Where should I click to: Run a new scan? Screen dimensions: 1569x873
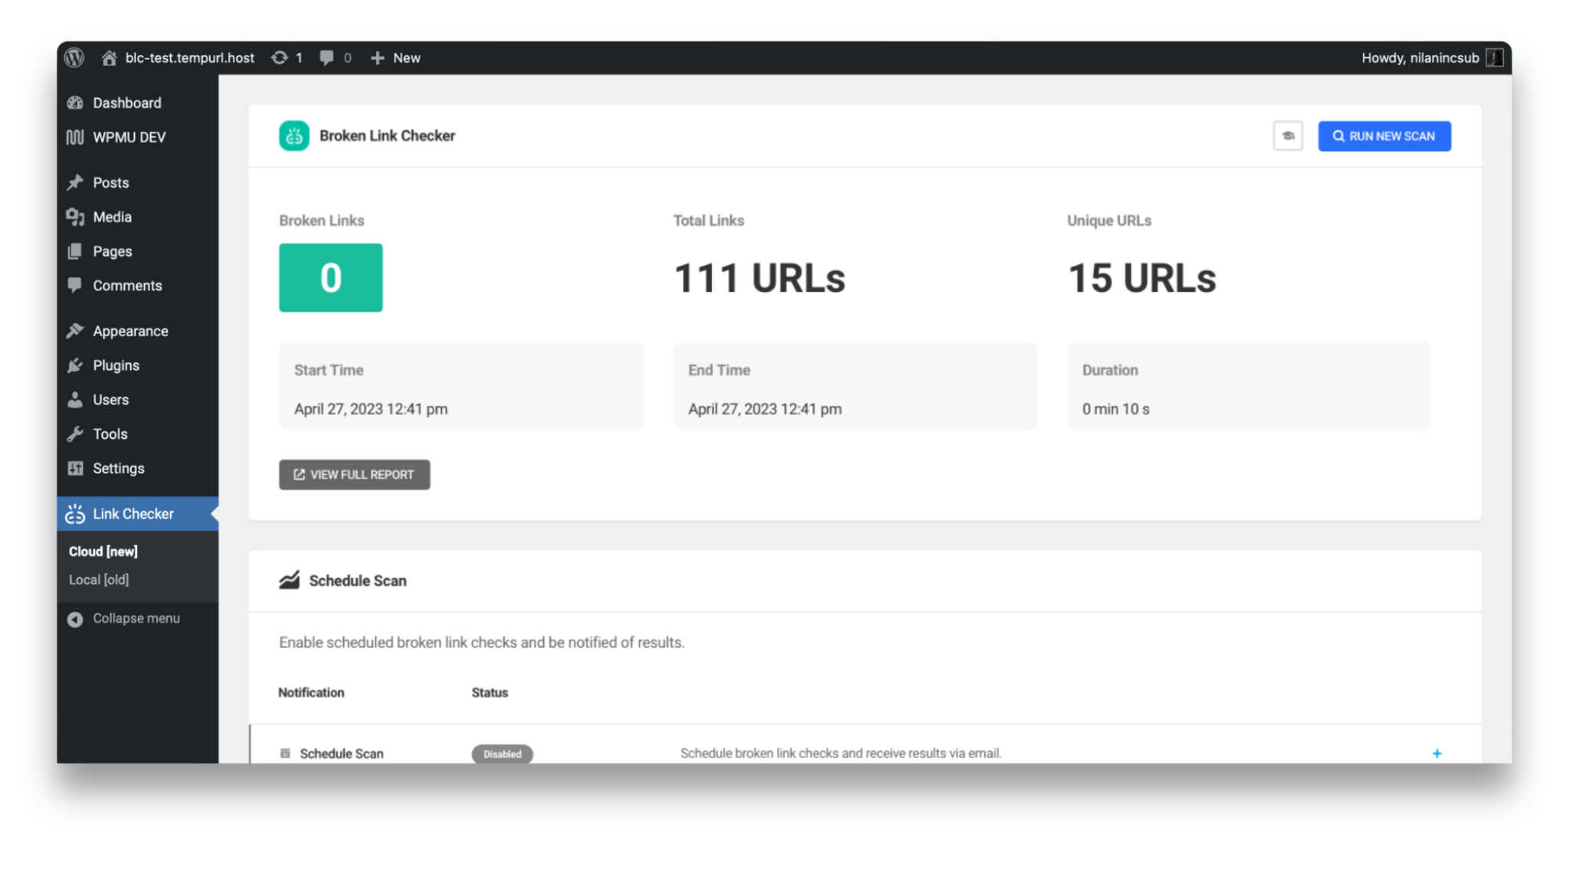[x=1384, y=136]
